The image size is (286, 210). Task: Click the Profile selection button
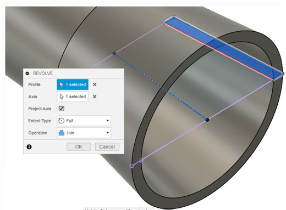coord(73,84)
